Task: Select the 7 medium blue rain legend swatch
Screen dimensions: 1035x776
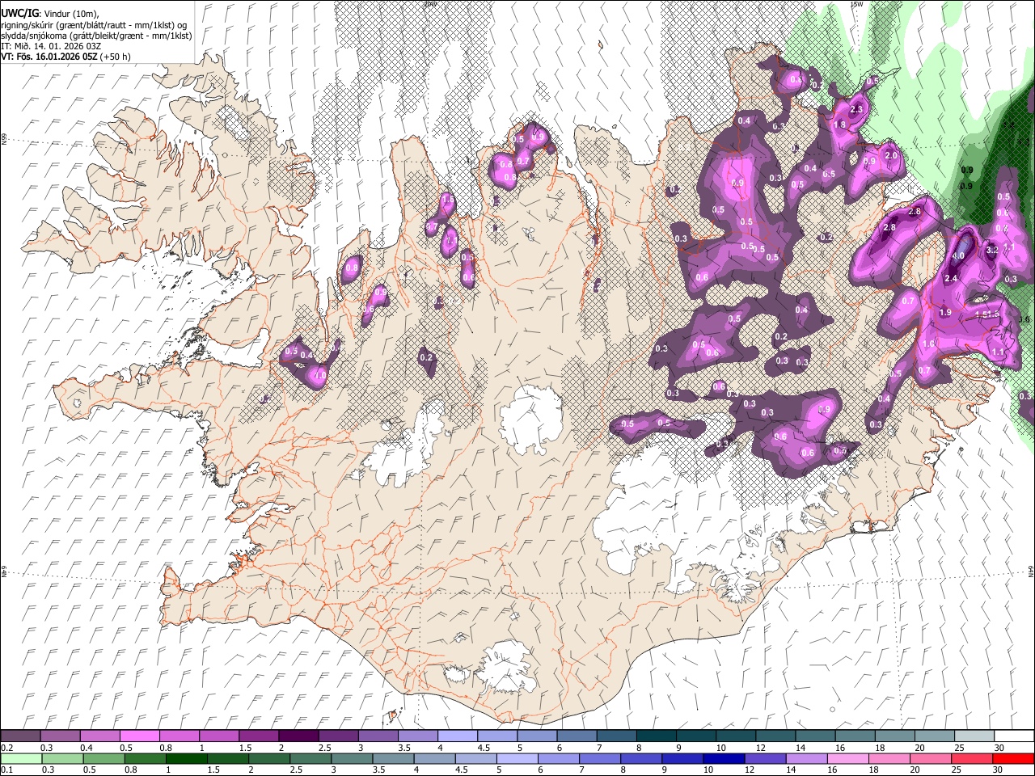Action: coord(600,758)
